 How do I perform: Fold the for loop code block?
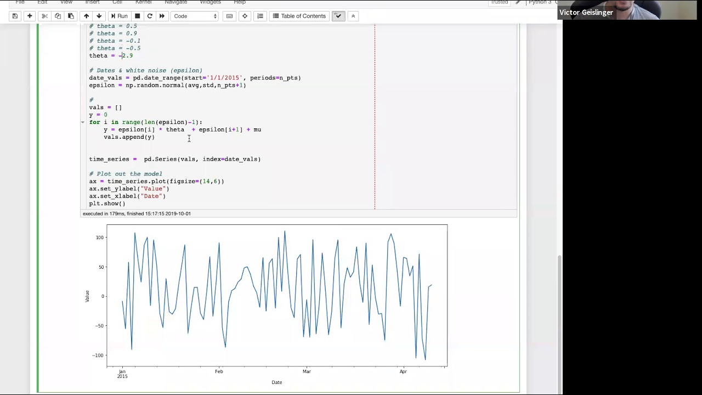pos(83,122)
